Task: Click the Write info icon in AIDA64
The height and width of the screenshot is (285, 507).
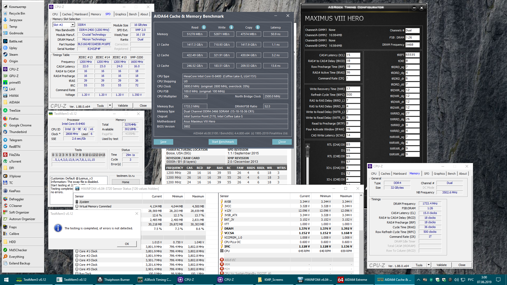Action: tap(231, 27)
